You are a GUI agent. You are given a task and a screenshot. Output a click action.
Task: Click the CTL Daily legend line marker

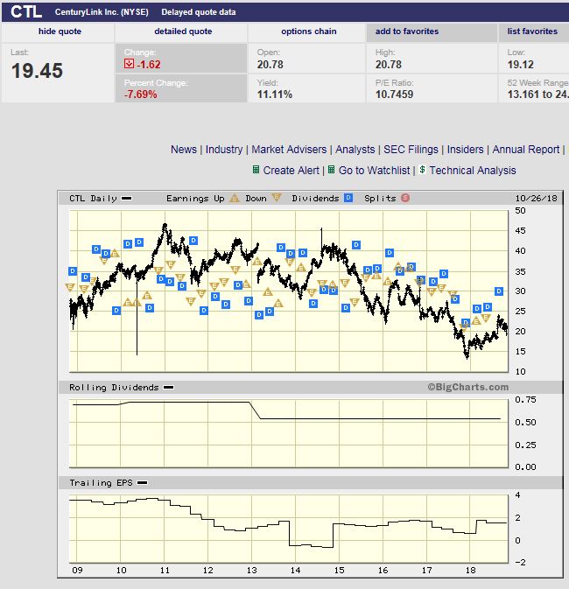[x=127, y=199]
